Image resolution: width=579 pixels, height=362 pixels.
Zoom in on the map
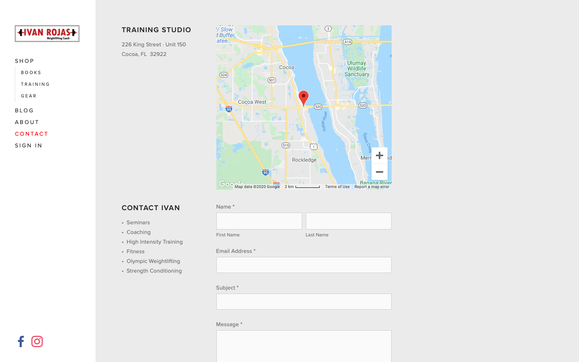pos(379,155)
